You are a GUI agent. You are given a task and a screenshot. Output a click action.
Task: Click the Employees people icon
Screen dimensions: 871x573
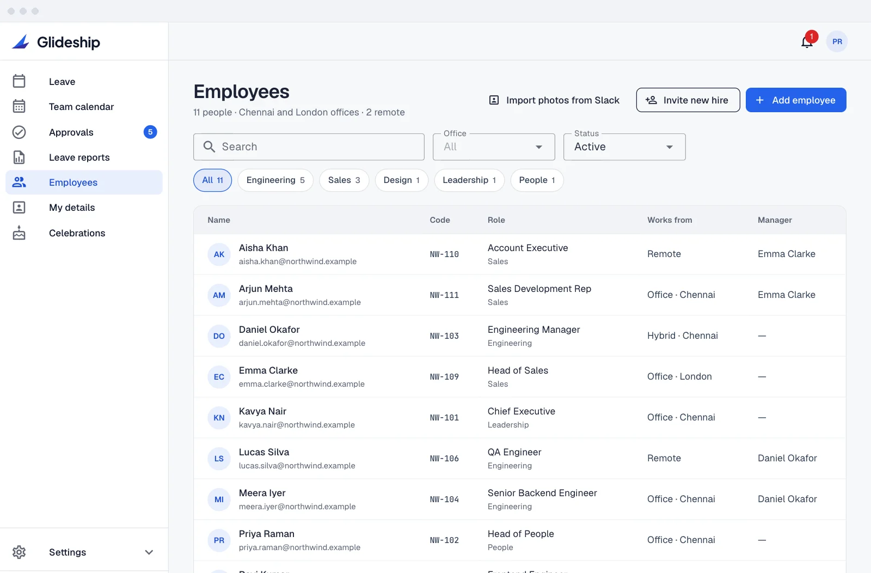[19, 182]
